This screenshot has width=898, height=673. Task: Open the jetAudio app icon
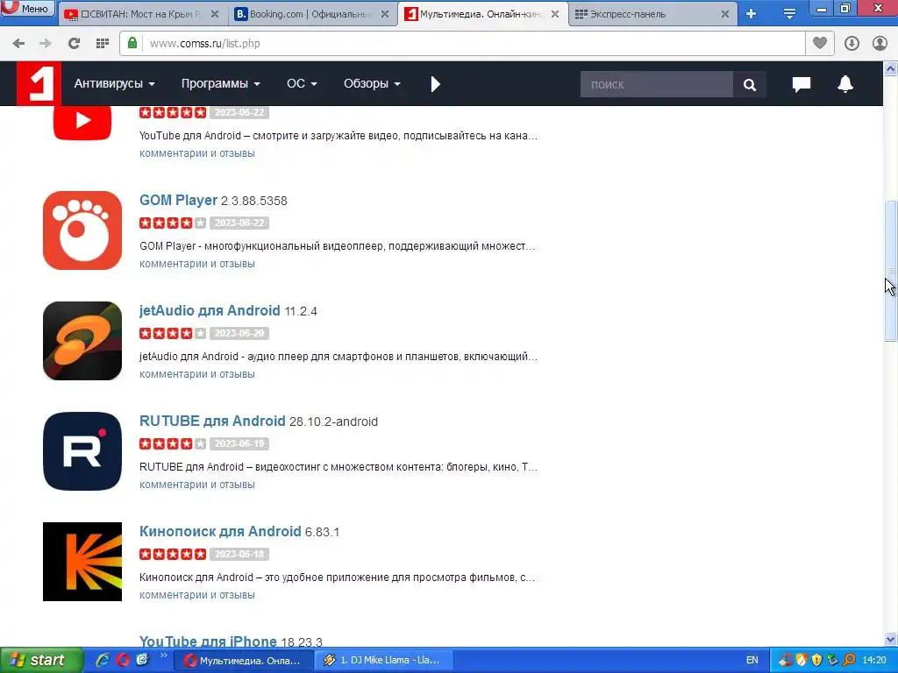point(82,341)
